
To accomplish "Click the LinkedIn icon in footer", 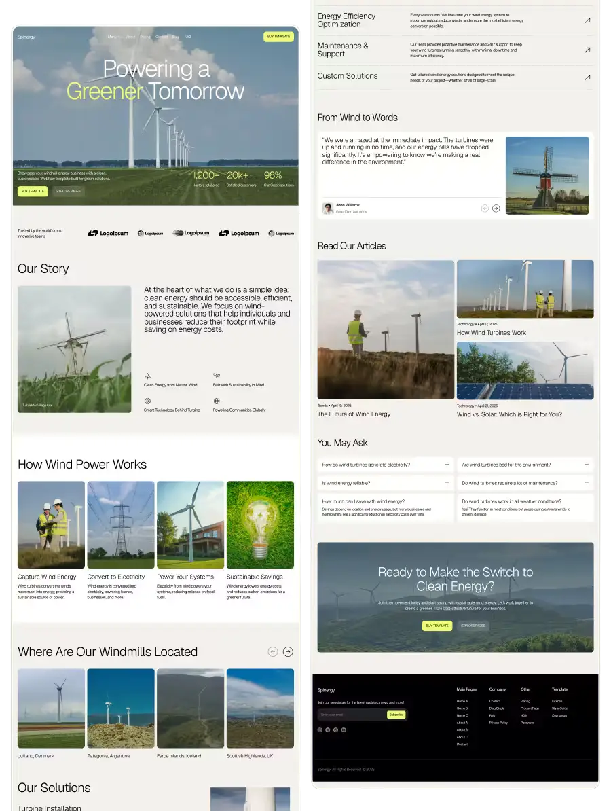I will click(344, 729).
